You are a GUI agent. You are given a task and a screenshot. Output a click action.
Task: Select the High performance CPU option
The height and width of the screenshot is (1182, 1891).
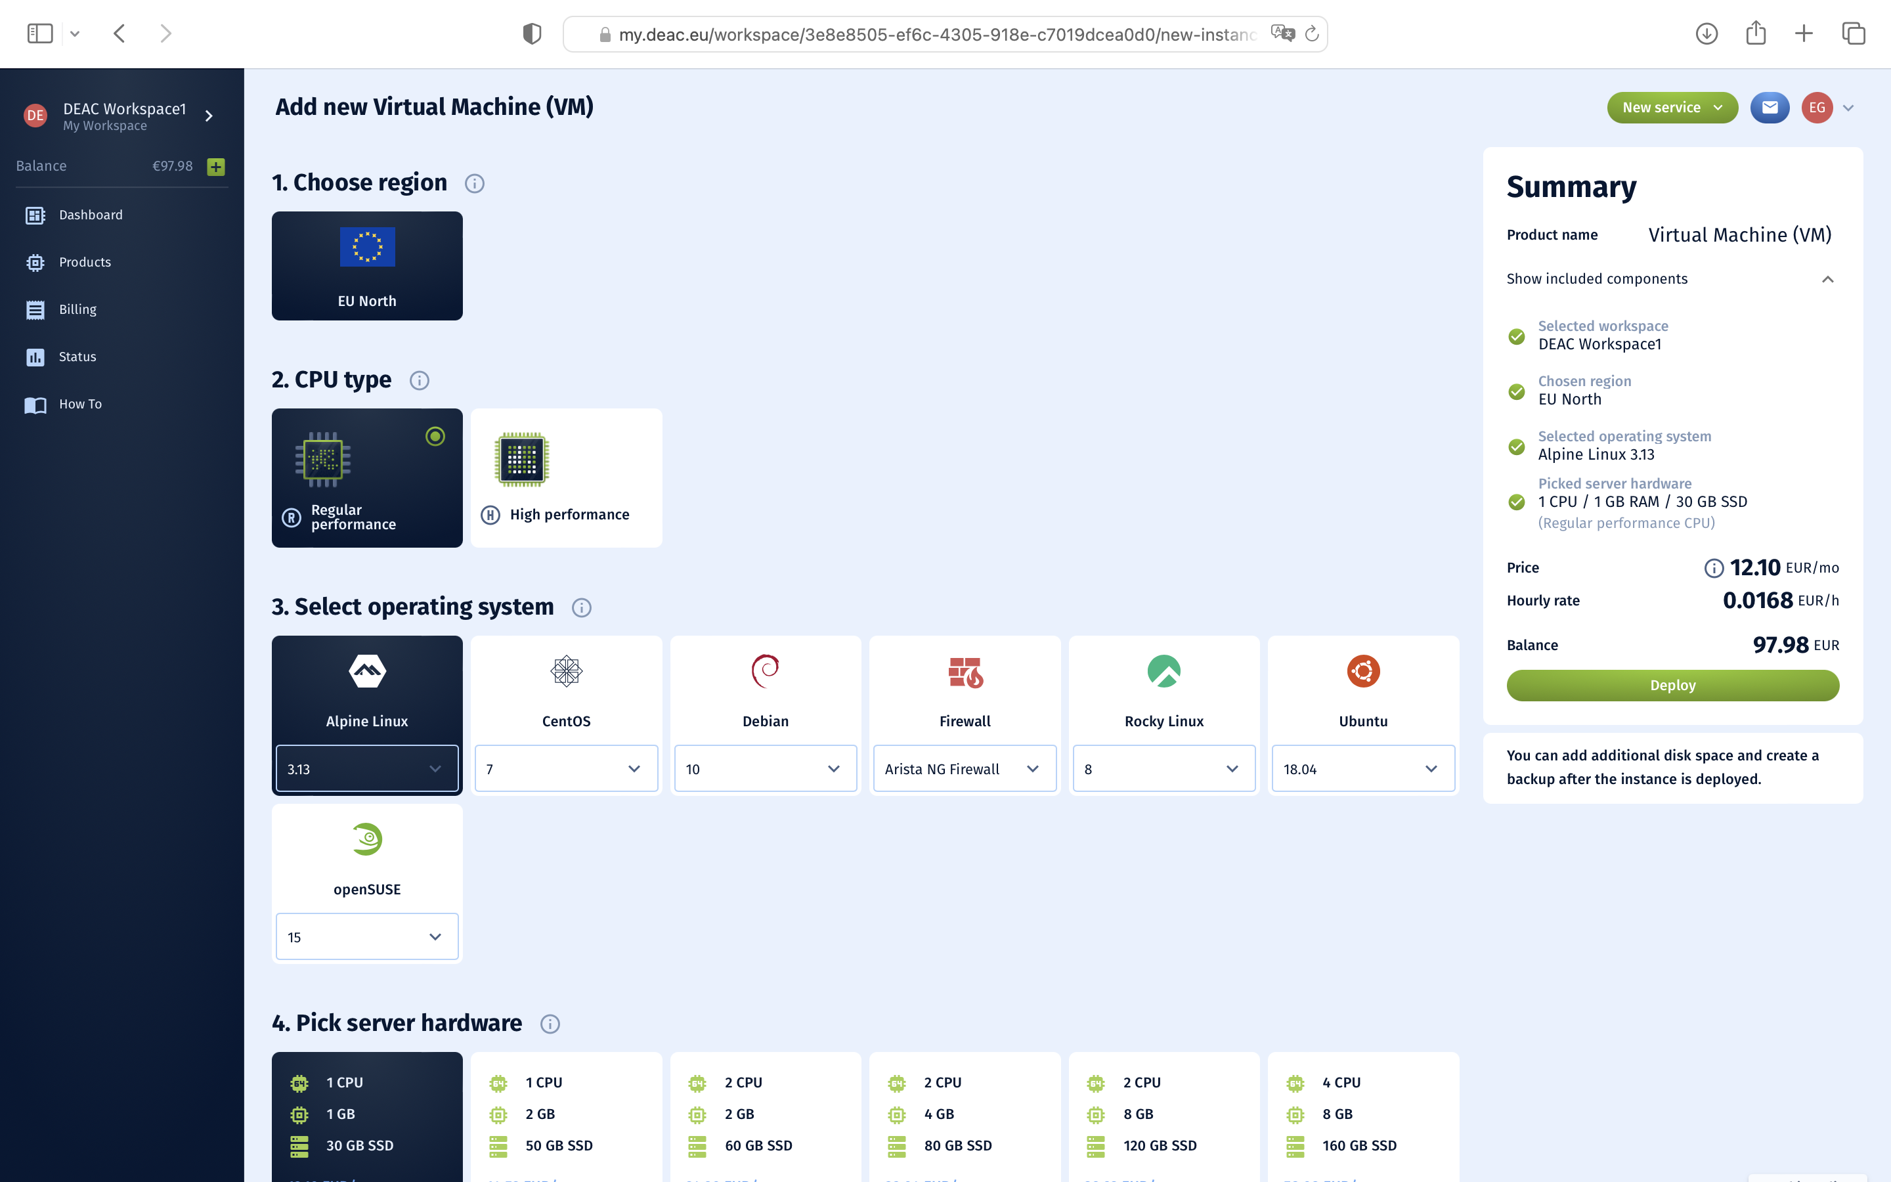[x=566, y=477]
